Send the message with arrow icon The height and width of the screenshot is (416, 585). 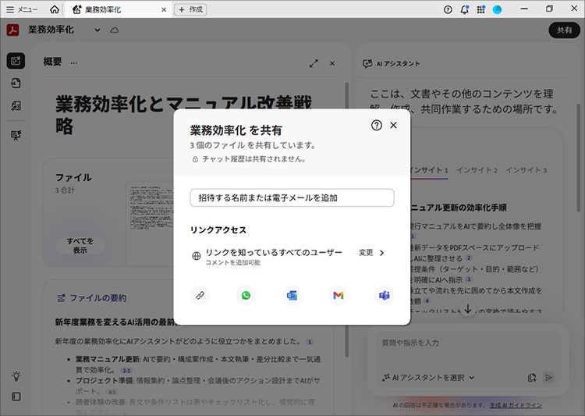[x=548, y=378]
